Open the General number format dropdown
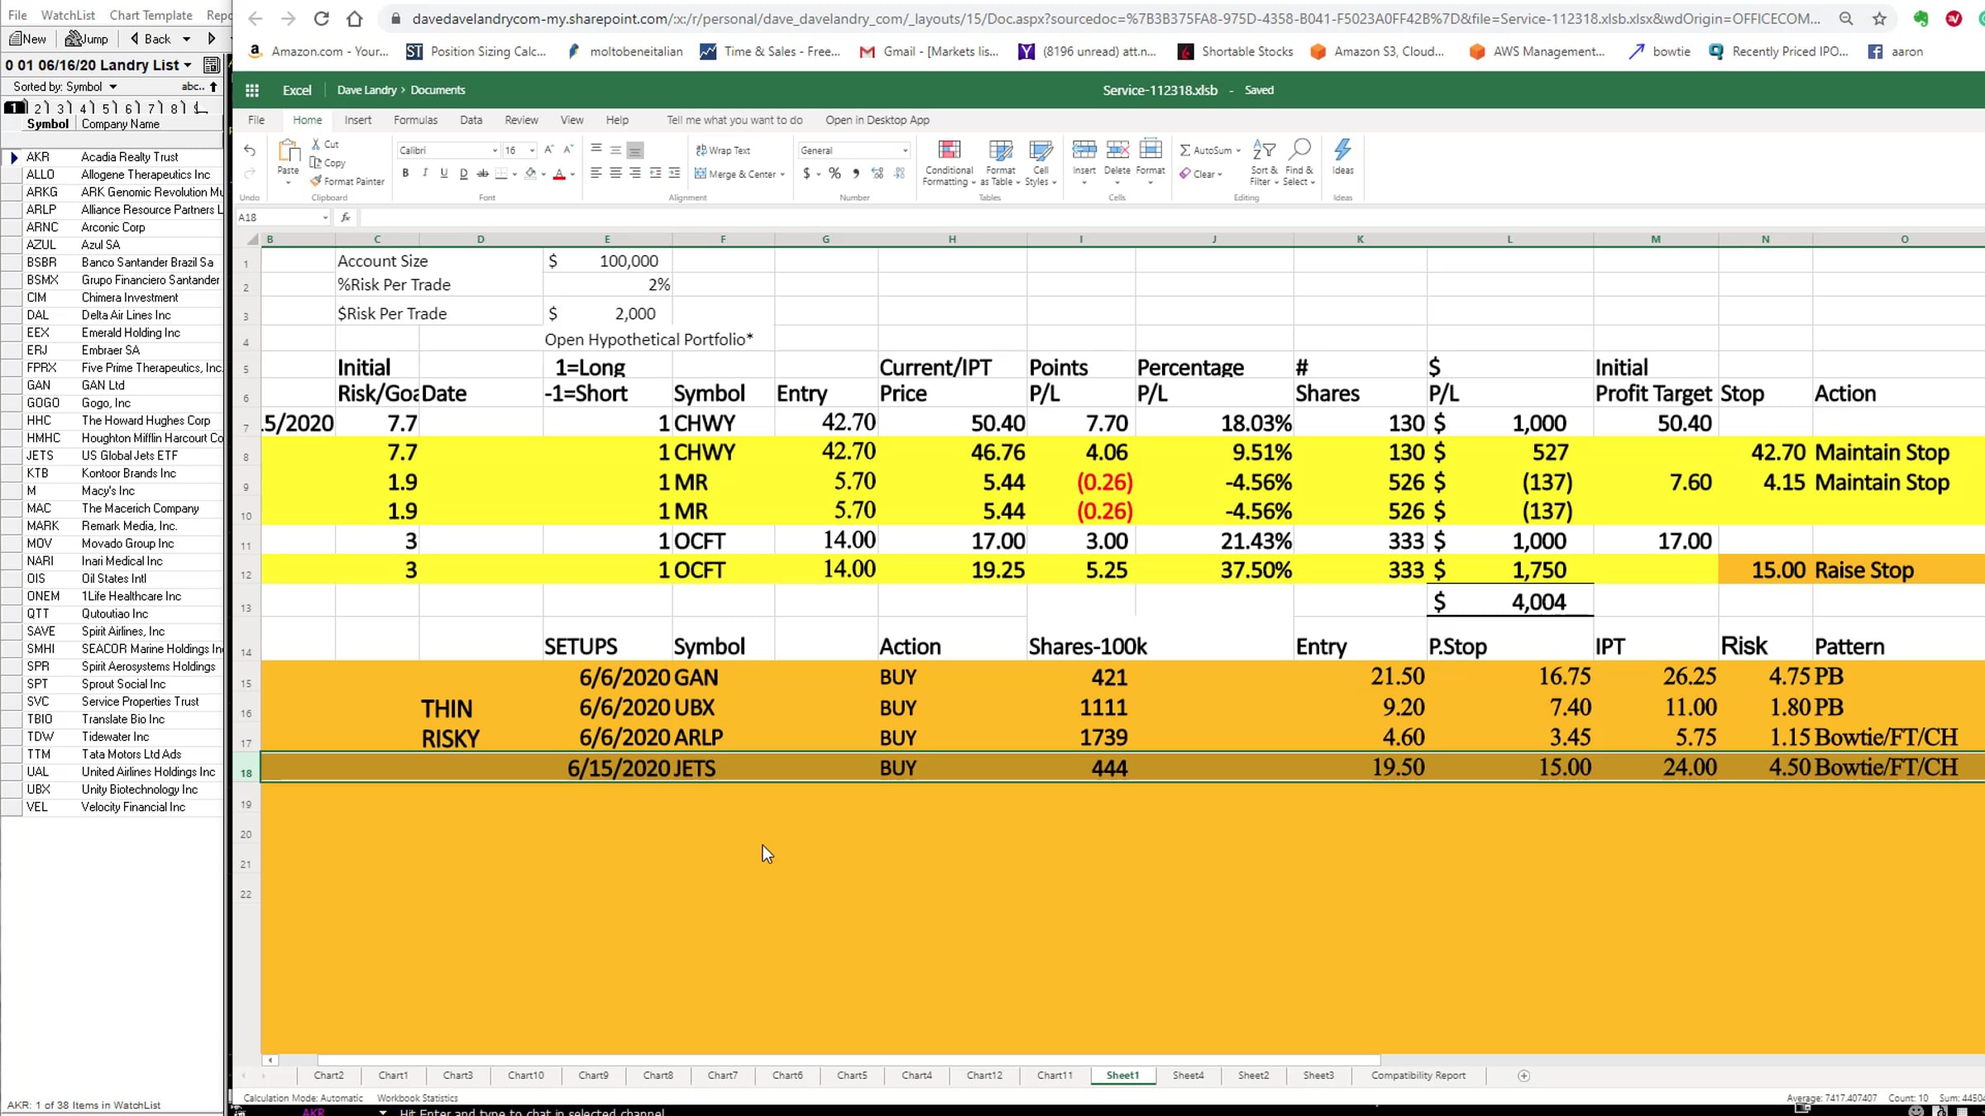Screen dimensions: 1985x1116 (905, 150)
